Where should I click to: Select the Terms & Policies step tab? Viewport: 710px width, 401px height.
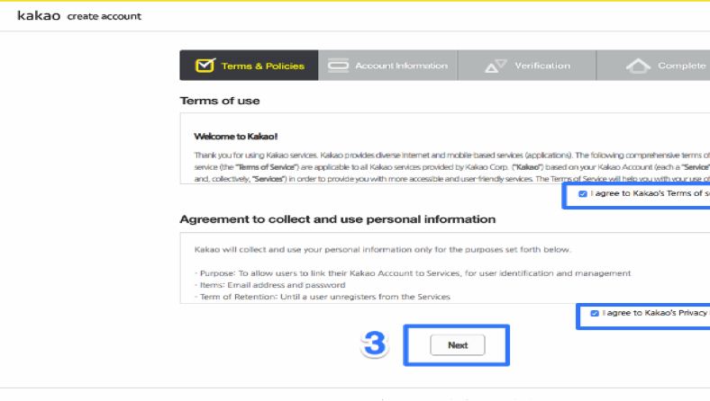point(249,66)
